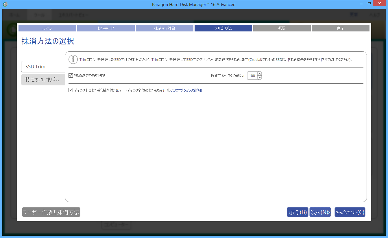Jump to the ようこそ wizard step
This screenshot has height=238, width=388.
tap(47, 28)
